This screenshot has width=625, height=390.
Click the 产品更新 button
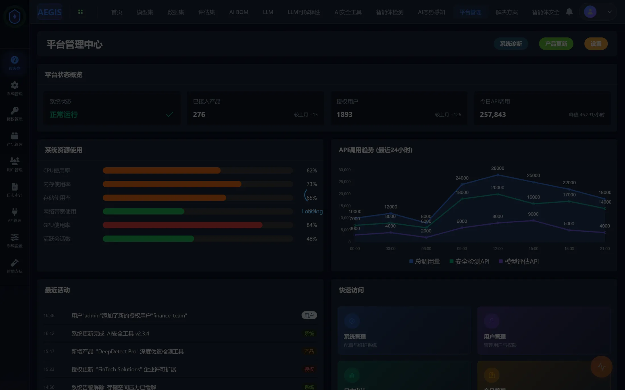pyautogui.click(x=556, y=44)
